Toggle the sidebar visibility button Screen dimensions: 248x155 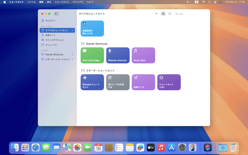56,14
